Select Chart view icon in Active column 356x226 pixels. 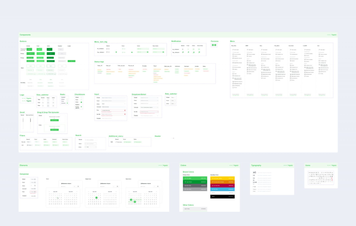tap(53, 105)
